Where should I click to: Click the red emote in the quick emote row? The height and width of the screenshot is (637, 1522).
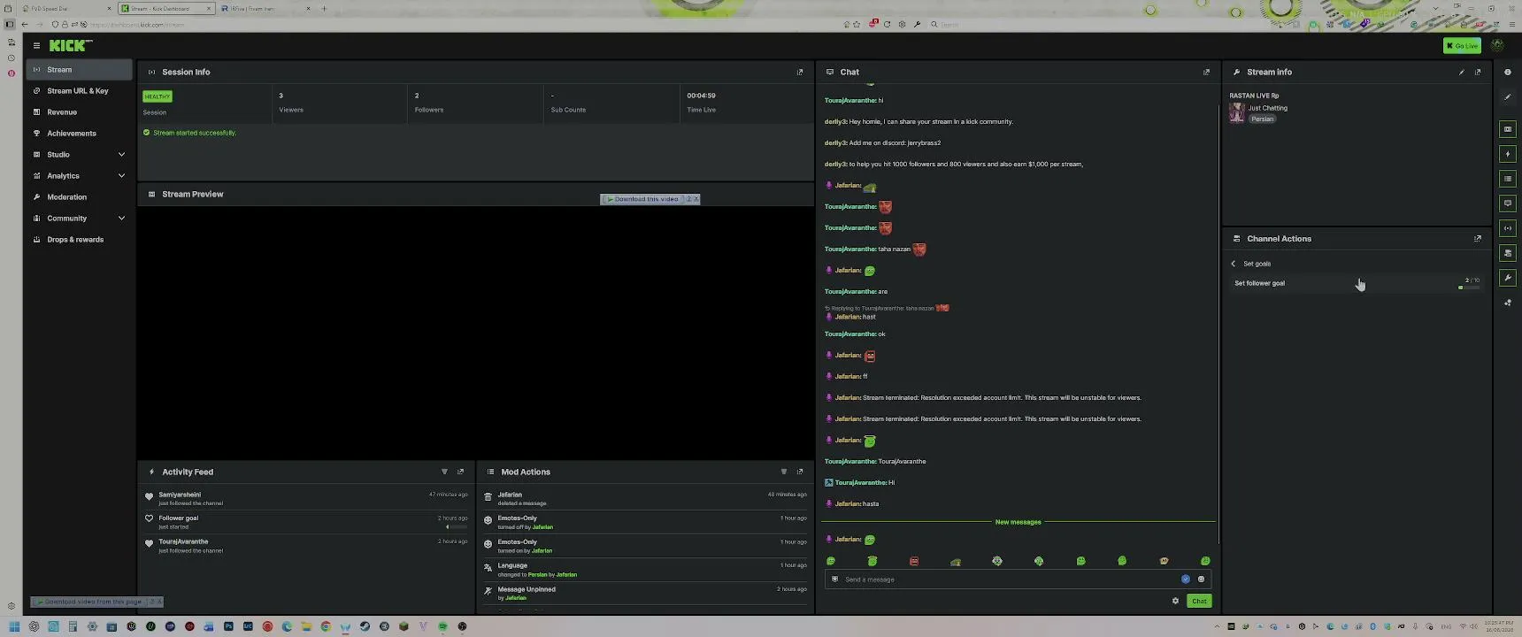click(x=914, y=562)
